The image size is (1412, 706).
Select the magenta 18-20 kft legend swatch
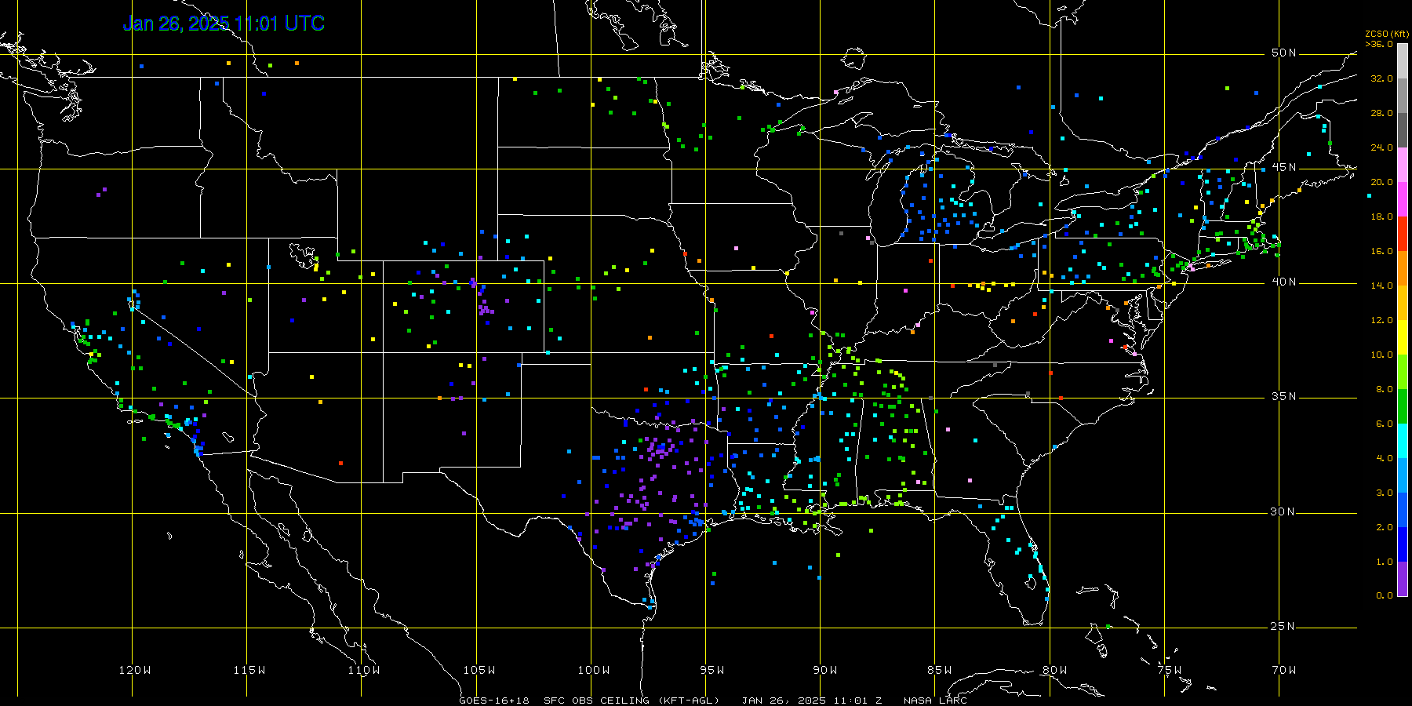[1403, 199]
